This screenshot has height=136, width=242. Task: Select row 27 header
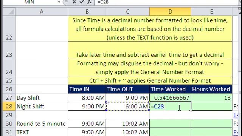coord(9,97)
